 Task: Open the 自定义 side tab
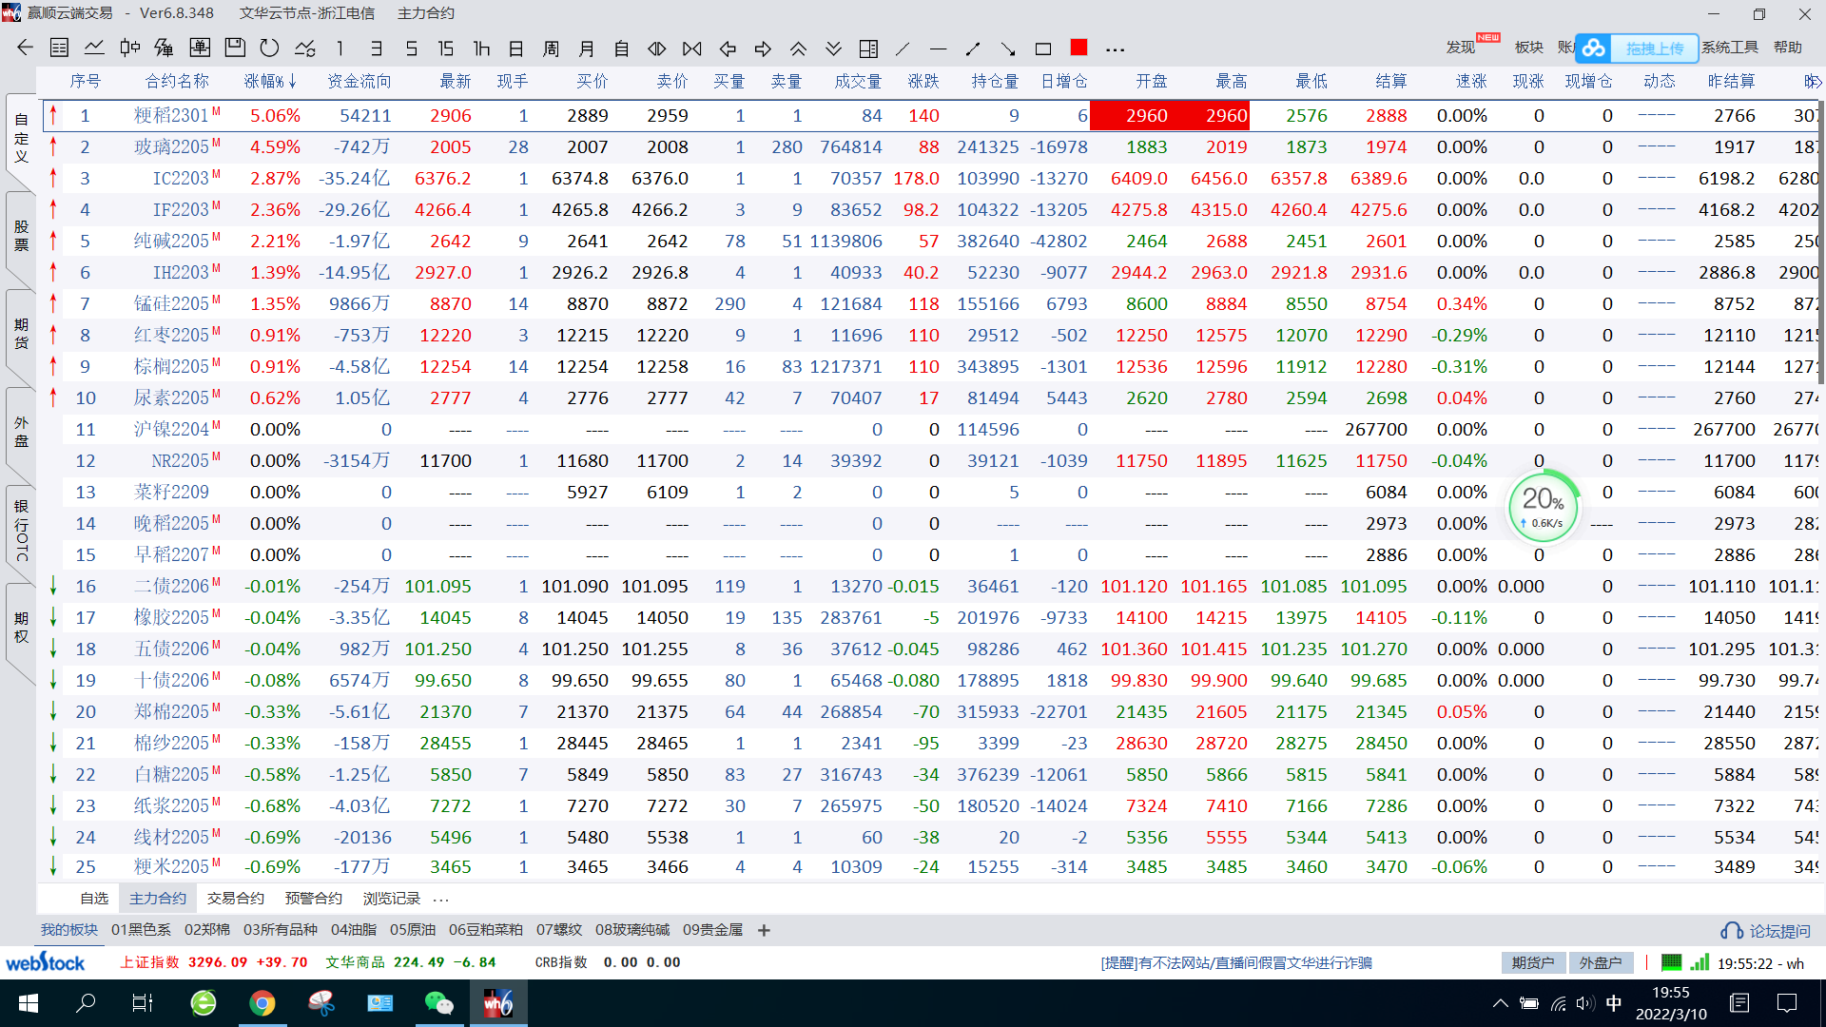[21, 137]
